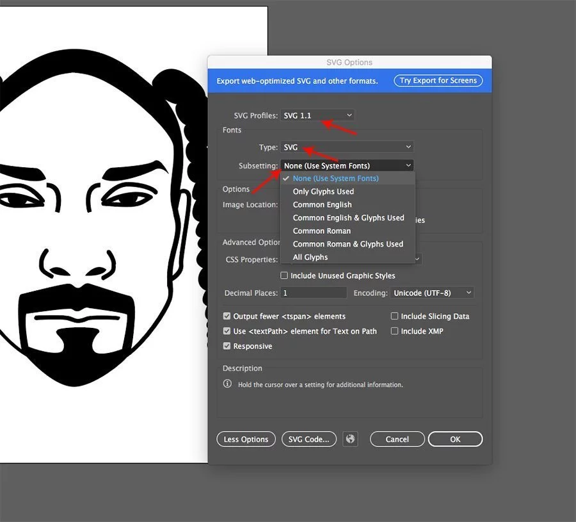Viewport: 576px width, 522px height.
Task: Click the Cancel button
Action: click(397, 439)
